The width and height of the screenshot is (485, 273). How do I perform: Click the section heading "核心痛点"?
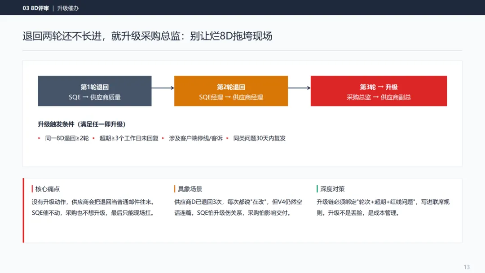(47, 189)
